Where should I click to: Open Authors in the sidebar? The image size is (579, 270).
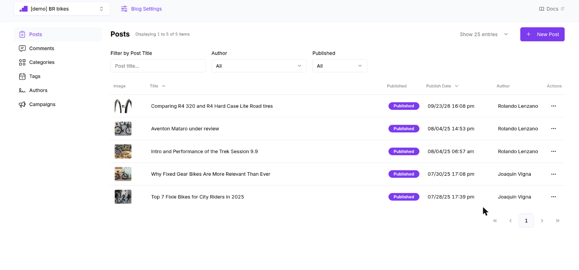click(58, 90)
